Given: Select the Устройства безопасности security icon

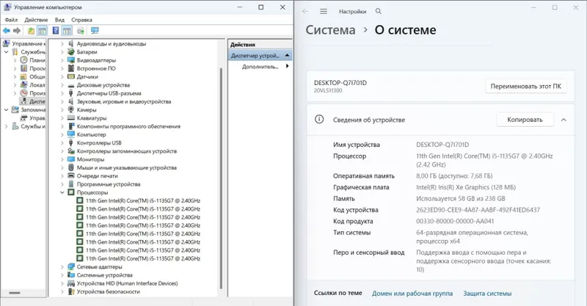Looking at the screenshot, I should 71,291.
